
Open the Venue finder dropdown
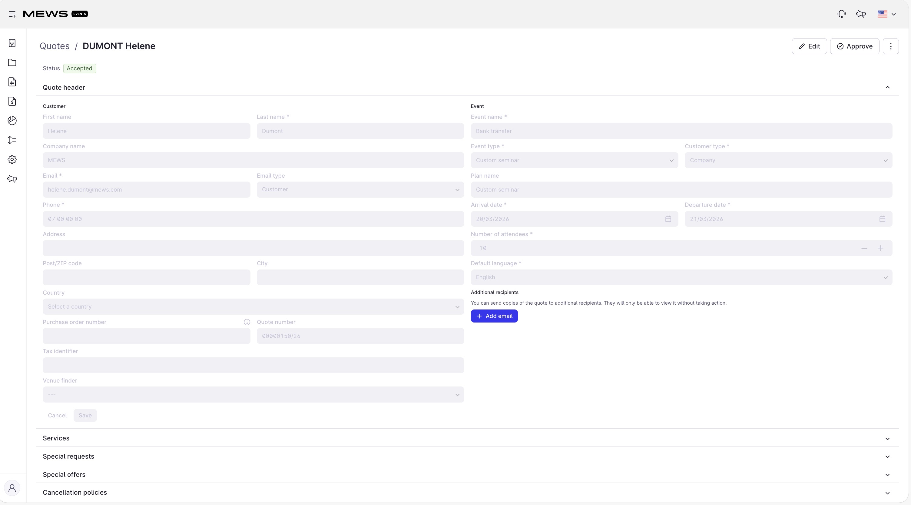point(253,395)
